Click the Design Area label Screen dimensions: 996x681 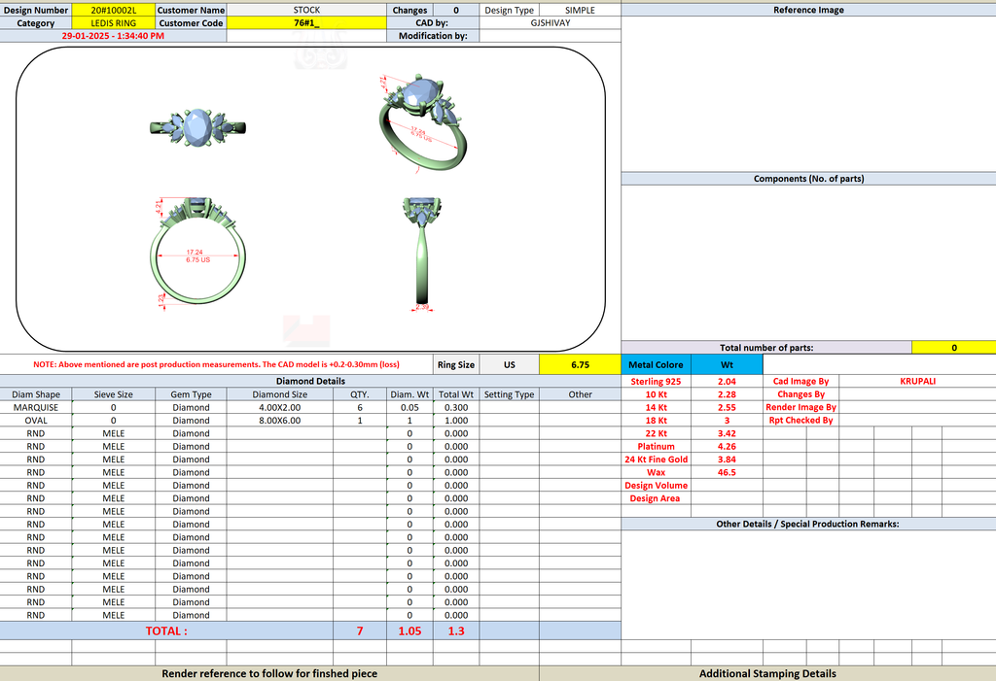656,498
